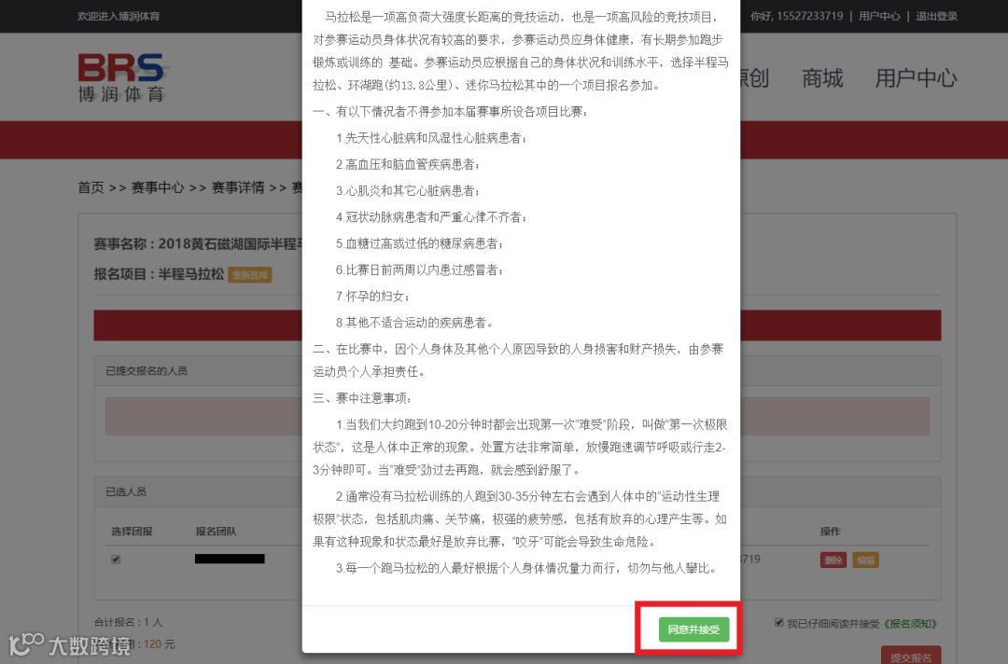Click the account number 15527233719 greeting
Viewport: 1008px width, 664px height.
coord(796,16)
